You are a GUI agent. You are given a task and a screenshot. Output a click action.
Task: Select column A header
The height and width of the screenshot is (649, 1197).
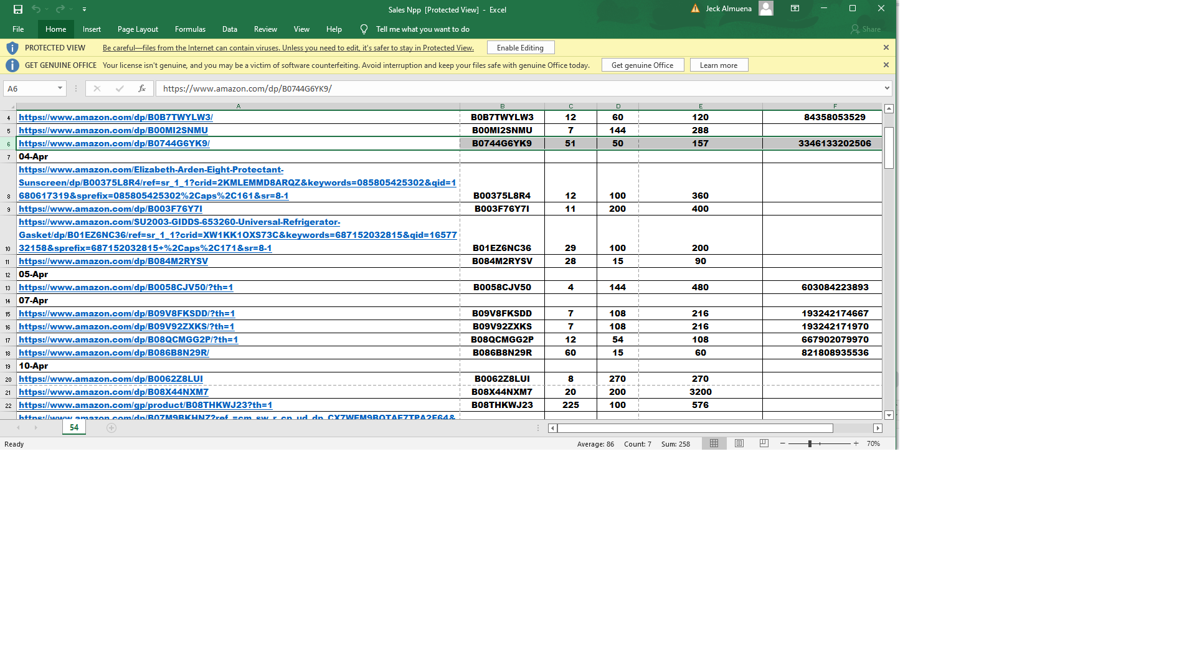(x=238, y=107)
